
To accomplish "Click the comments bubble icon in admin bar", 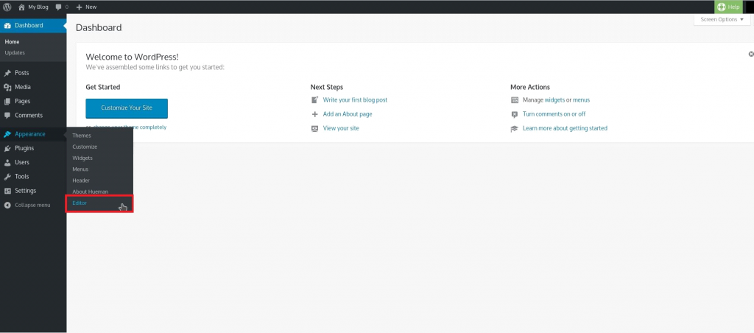I will pos(59,7).
